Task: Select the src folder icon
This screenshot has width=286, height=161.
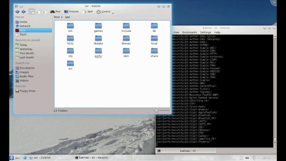Action: [71, 64]
